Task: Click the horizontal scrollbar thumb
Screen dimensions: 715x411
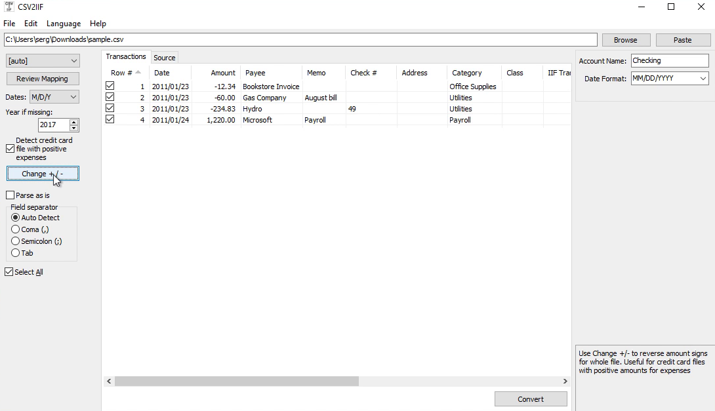Action: (x=237, y=381)
